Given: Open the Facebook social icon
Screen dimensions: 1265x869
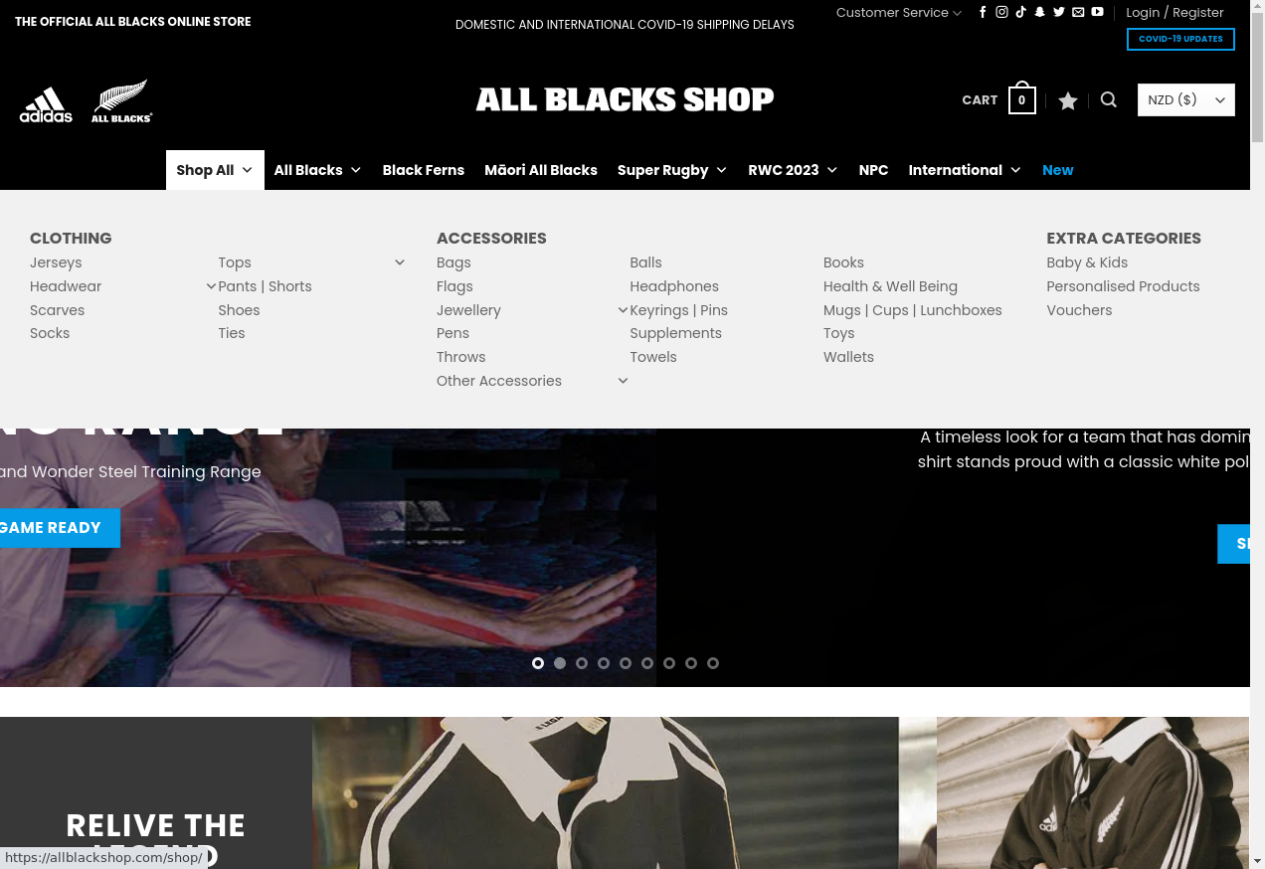Looking at the screenshot, I should tap(983, 12).
